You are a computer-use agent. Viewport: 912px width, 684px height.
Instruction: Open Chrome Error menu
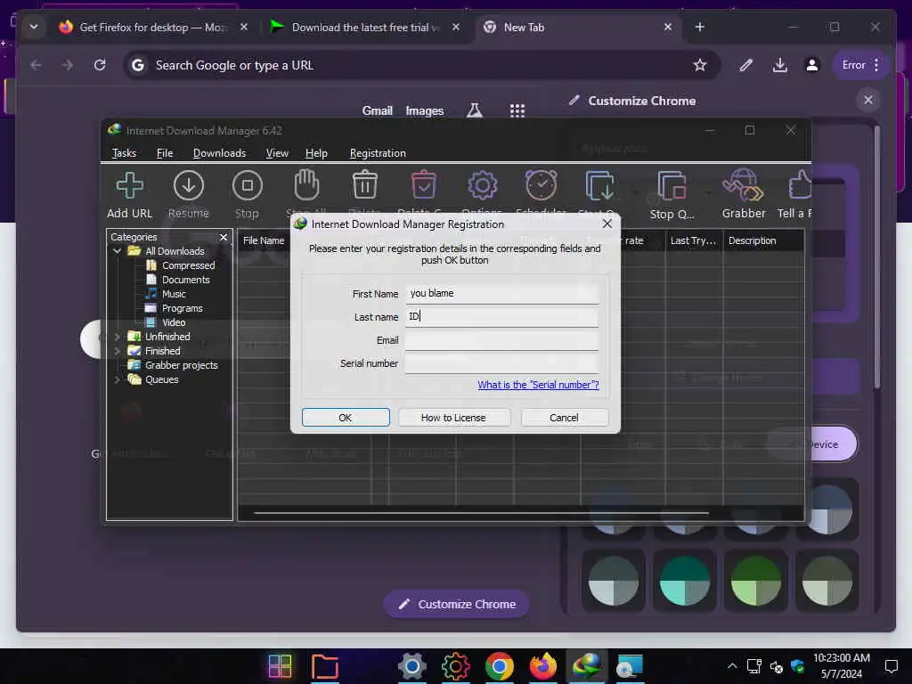[862, 65]
